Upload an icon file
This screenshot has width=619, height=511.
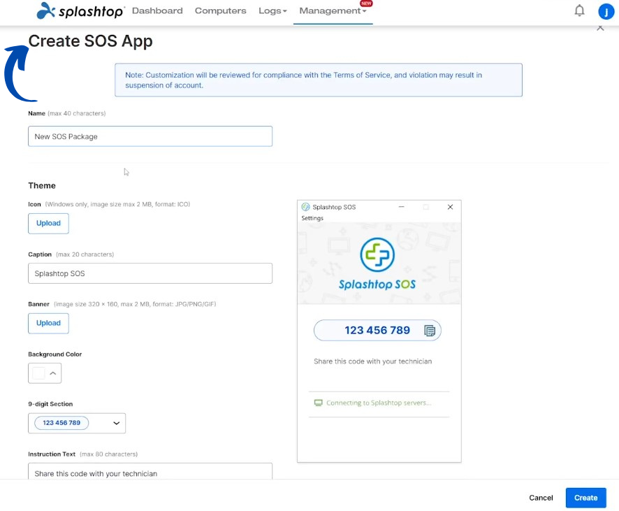tap(48, 223)
